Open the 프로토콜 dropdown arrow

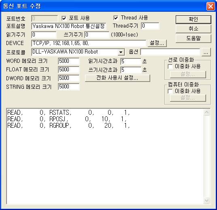[121, 52]
